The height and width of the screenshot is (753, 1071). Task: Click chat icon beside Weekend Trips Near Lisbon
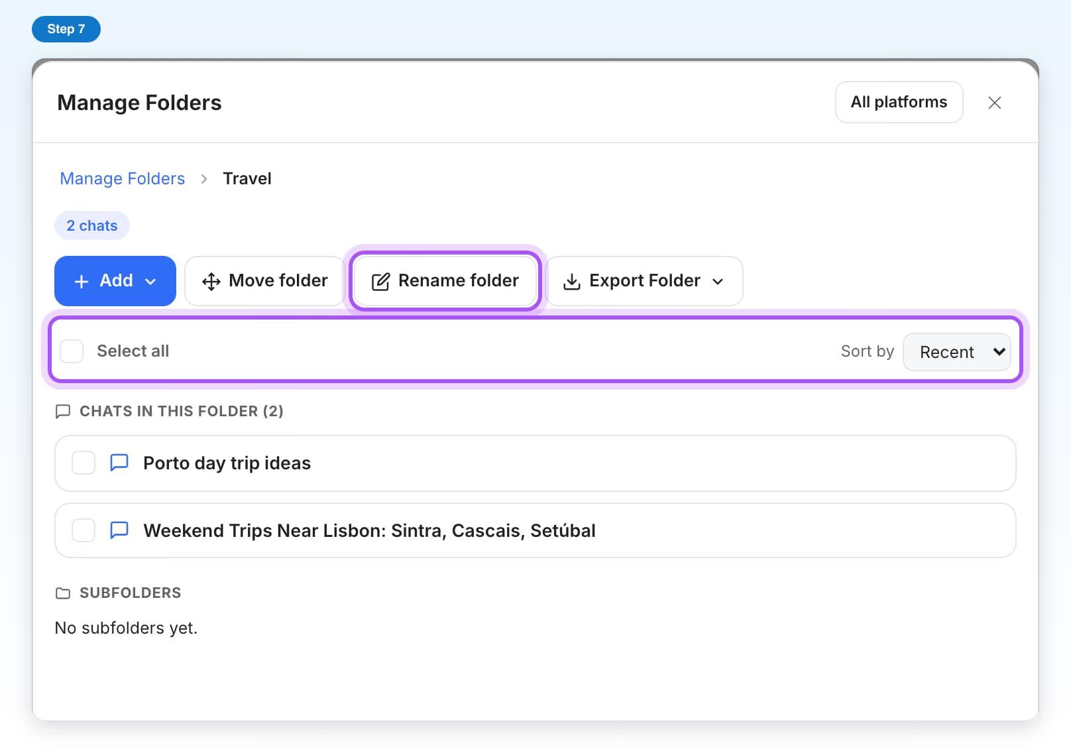[x=119, y=530]
